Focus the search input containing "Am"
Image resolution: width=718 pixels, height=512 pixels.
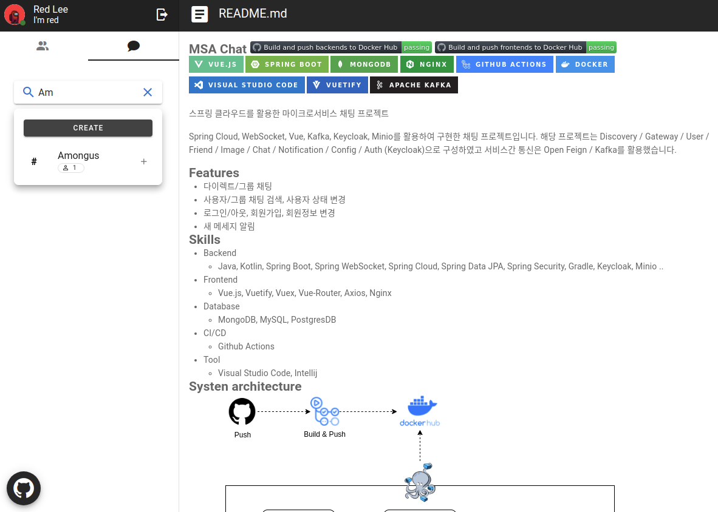[88, 92]
